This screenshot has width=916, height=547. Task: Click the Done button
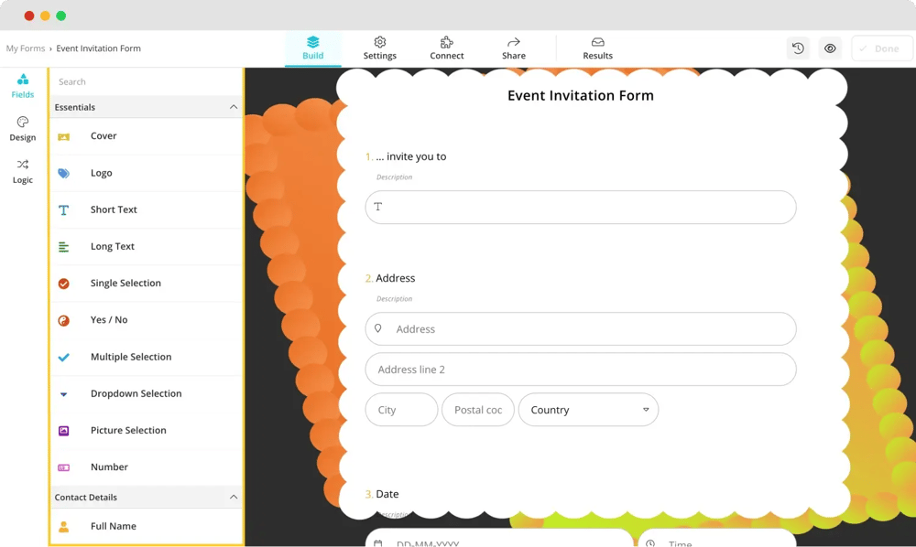(x=880, y=48)
